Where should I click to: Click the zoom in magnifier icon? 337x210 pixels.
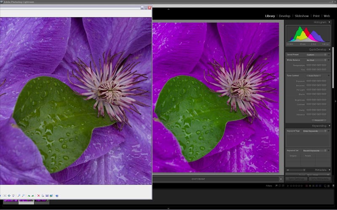19,196
